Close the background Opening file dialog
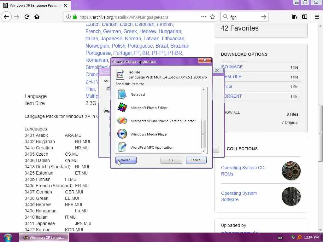The image size is (323, 242). [217, 71]
